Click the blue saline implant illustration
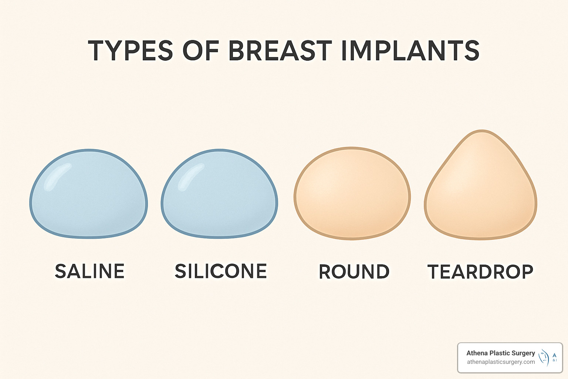 (89, 200)
